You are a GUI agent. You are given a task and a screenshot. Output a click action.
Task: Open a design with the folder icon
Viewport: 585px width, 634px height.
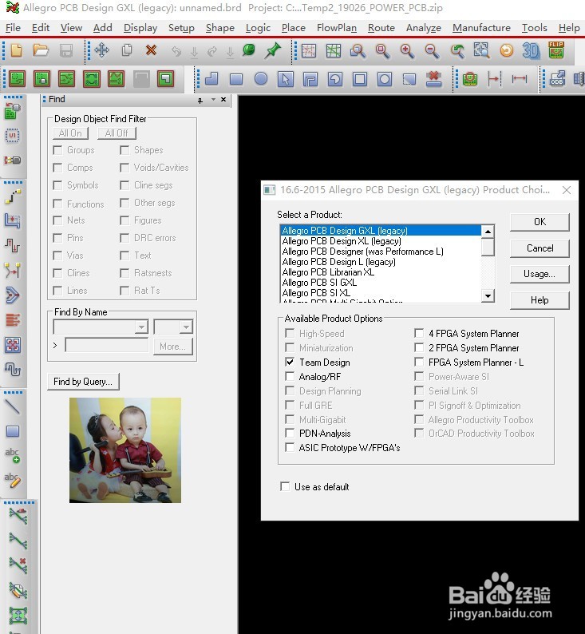tap(41, 51)
